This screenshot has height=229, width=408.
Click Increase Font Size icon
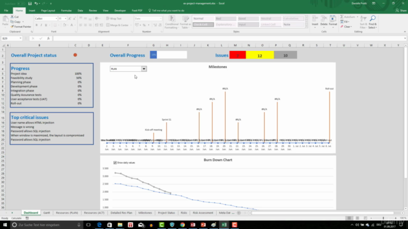[x=69, y=18]
